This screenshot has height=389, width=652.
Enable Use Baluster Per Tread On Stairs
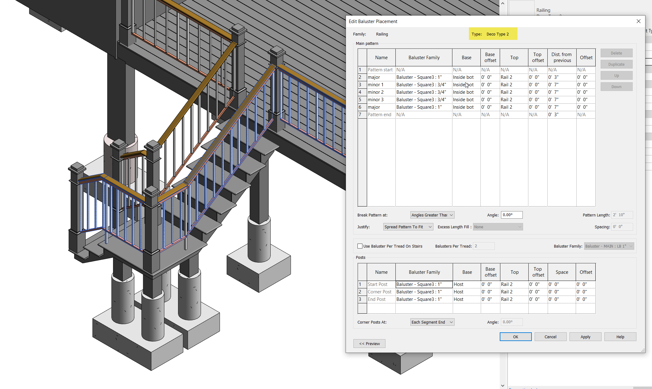pos(360,246)
